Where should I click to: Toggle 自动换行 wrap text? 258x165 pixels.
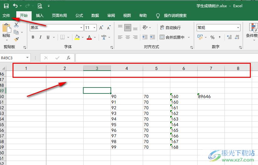[x=170, y=27]
